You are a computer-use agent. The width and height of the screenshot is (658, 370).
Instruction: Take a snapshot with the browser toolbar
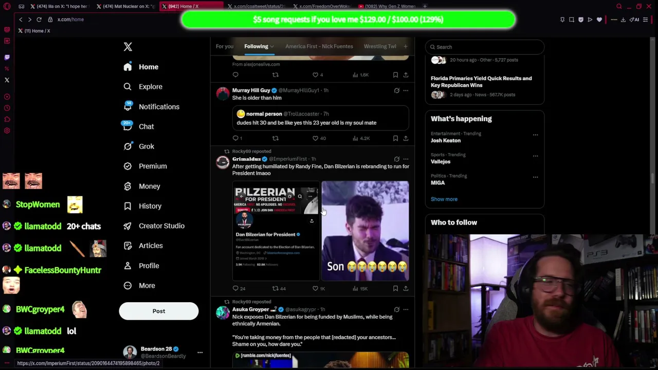571,20
